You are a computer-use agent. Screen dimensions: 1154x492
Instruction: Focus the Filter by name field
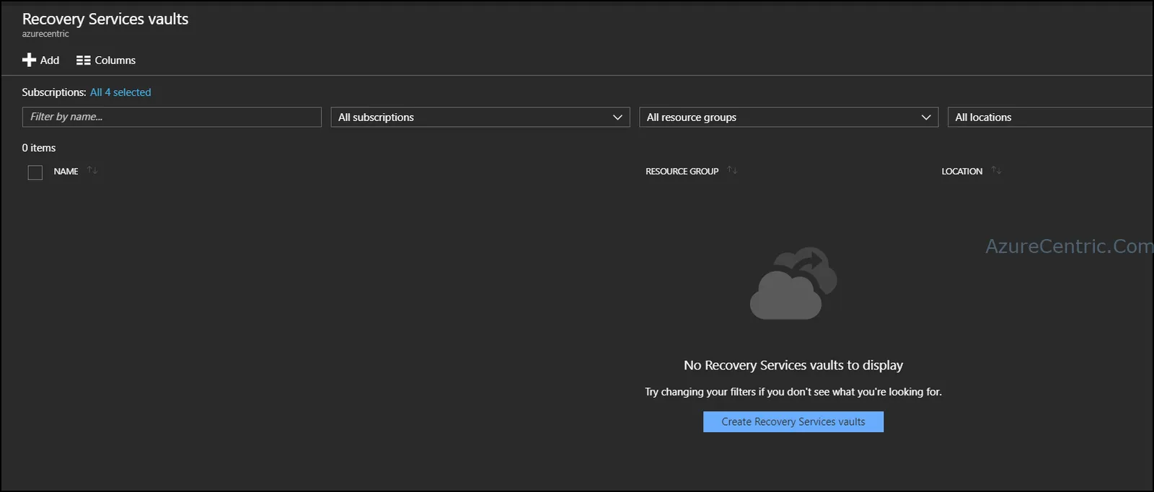(x=172, y=117)
